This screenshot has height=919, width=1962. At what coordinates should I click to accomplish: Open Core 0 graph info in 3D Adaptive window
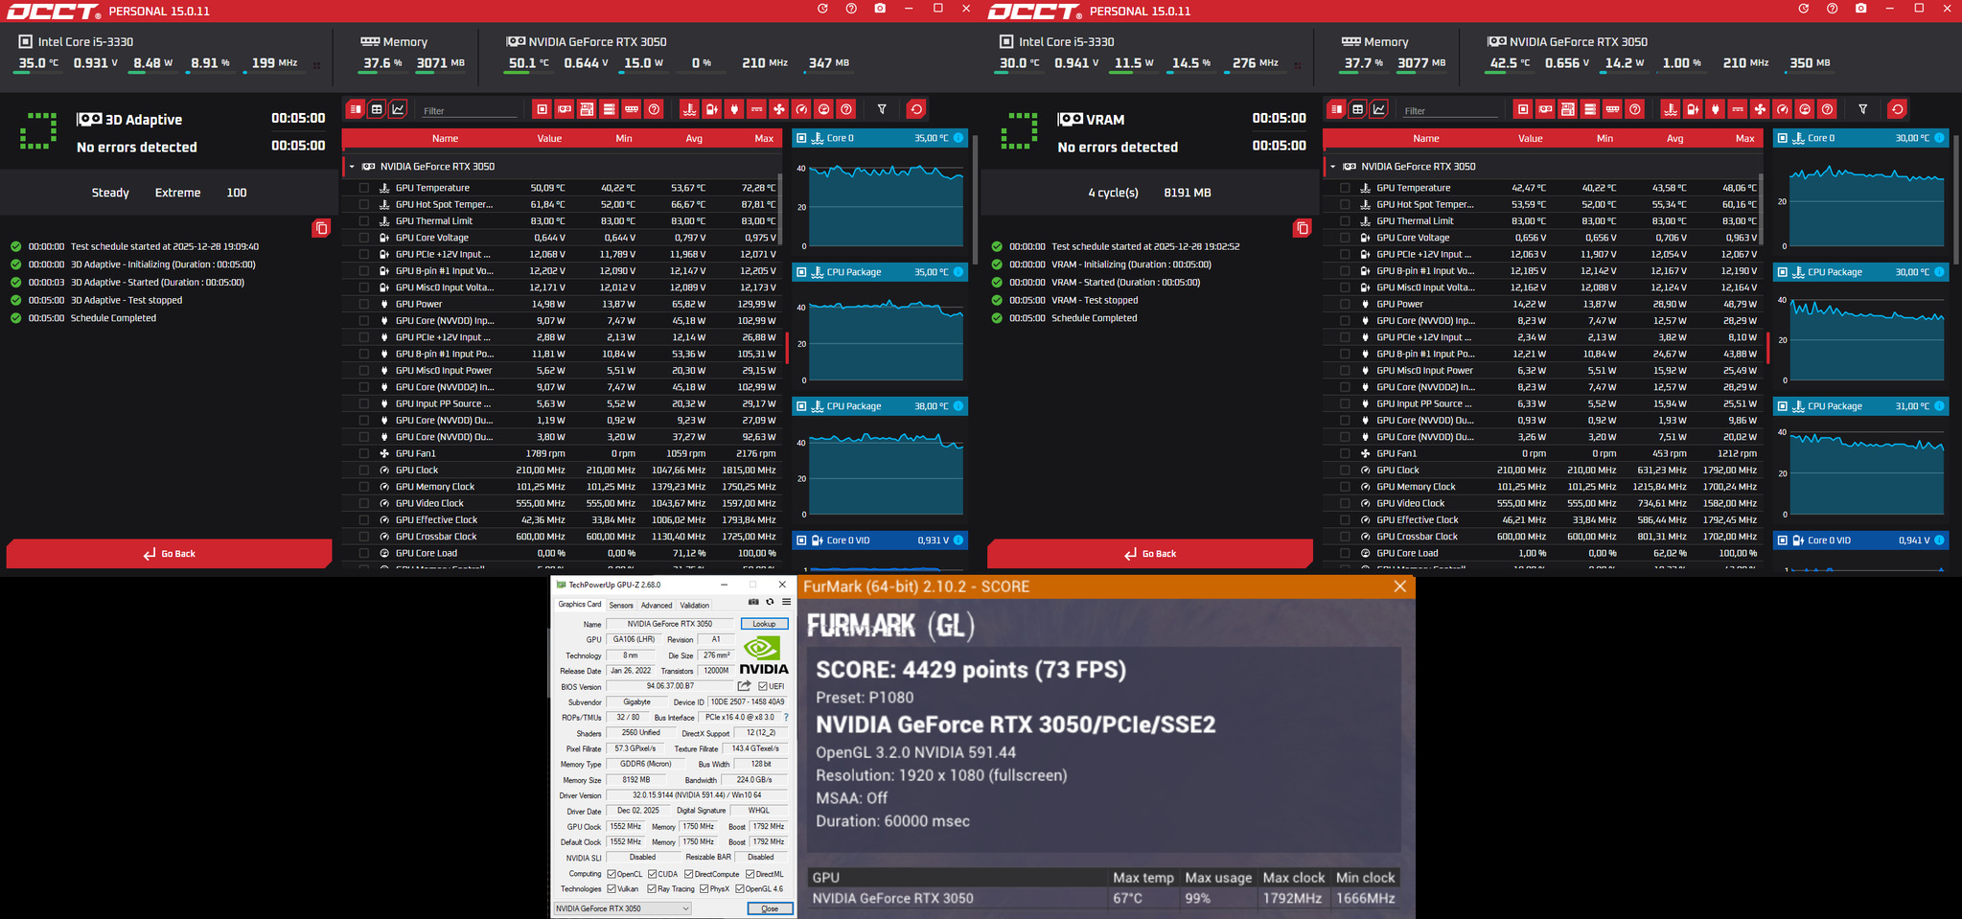point(958,138)
